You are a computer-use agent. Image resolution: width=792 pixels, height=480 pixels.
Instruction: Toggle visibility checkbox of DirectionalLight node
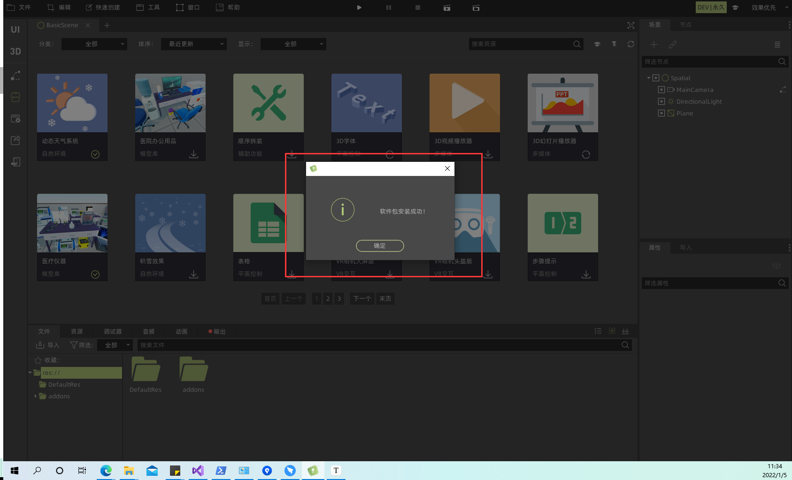[661, 101]
